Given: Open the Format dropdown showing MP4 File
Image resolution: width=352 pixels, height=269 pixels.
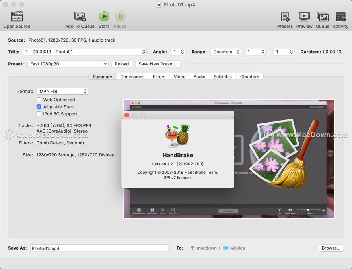Looking at the screenshot, I should (62, 91).
